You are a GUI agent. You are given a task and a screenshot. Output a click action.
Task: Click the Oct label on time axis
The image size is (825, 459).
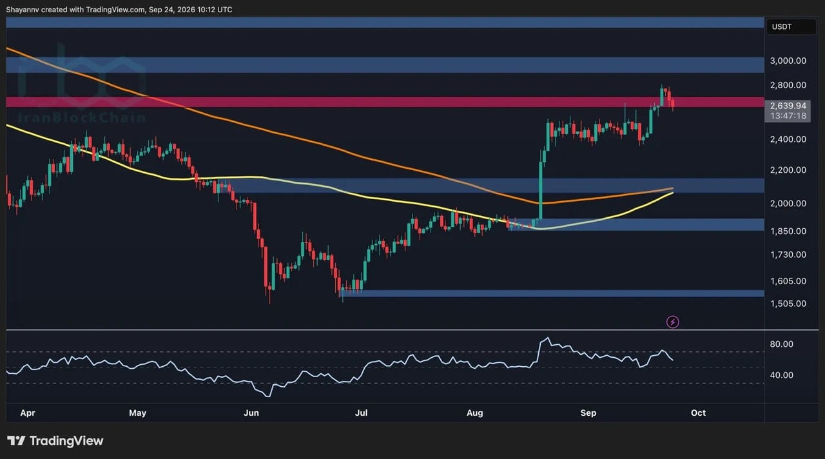click(698, 413)
